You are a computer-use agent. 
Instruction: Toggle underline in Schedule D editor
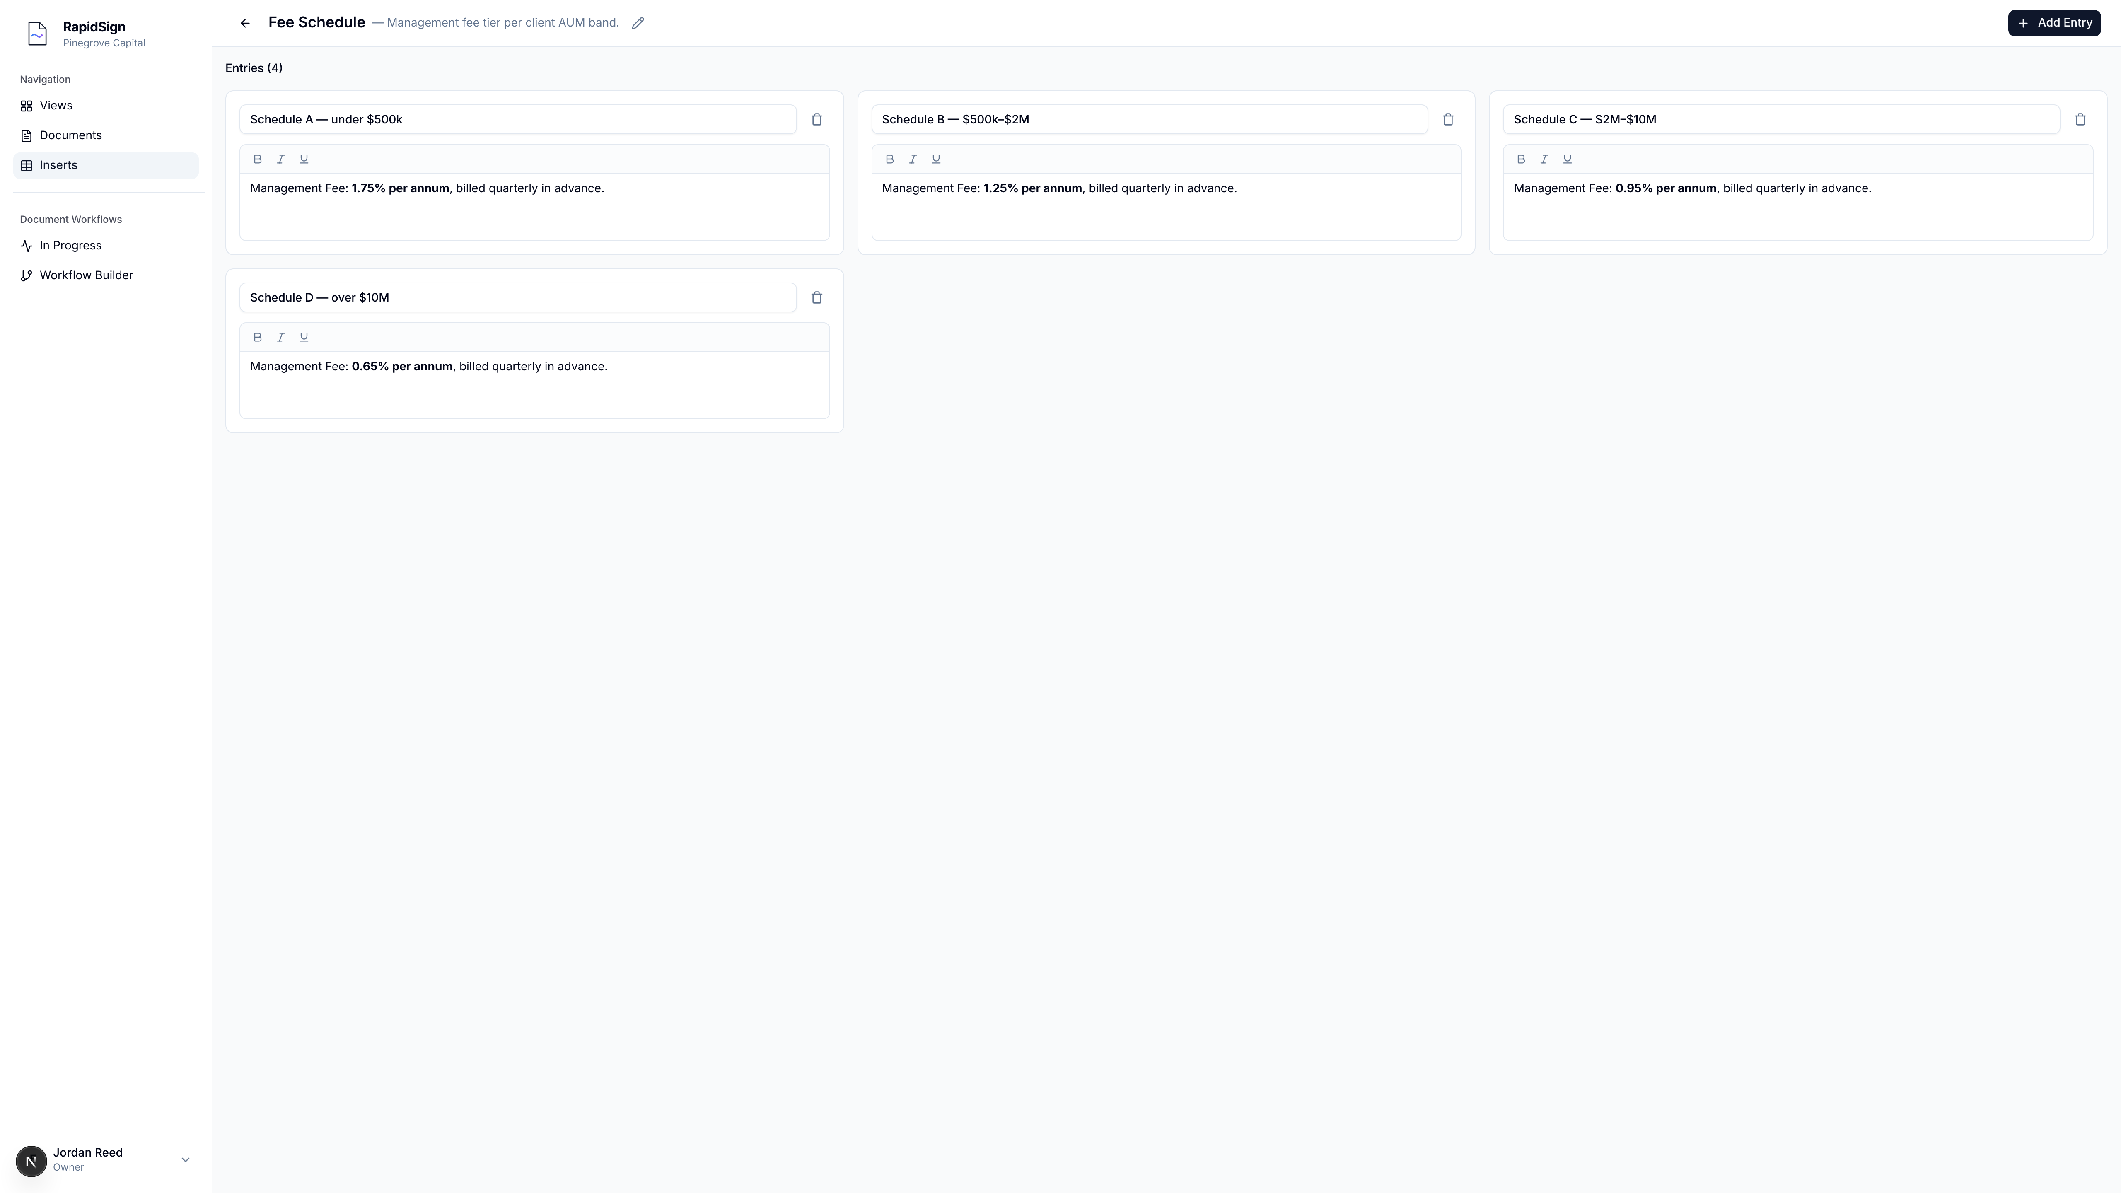coord(304,337)
